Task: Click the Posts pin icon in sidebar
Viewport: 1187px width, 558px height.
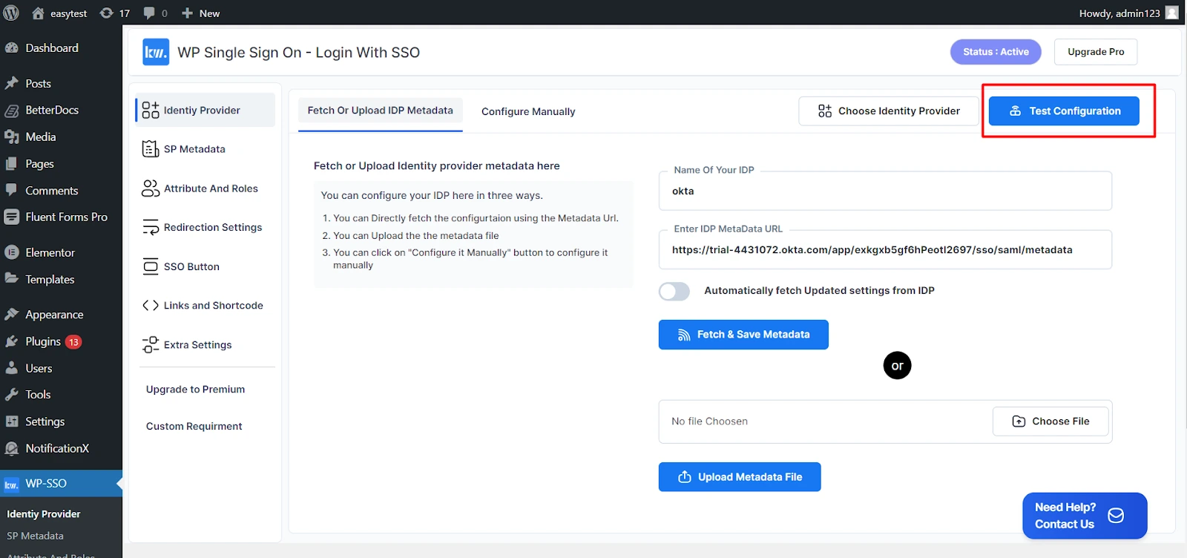Action: 12,83
